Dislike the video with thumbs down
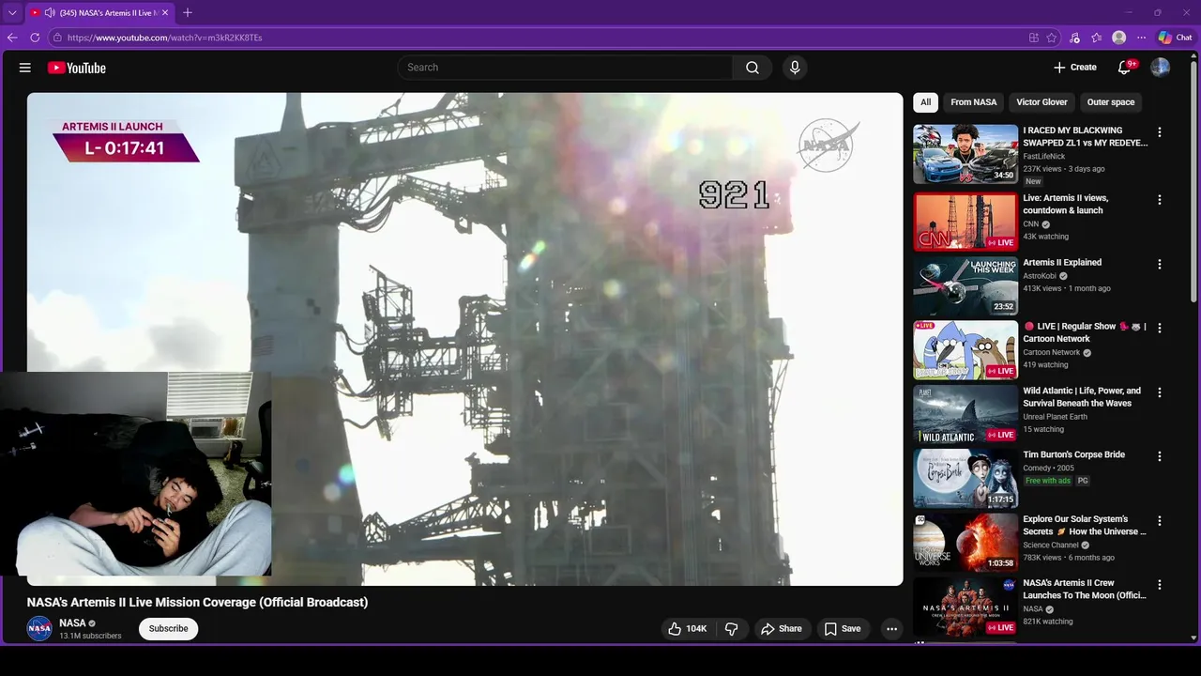This screenshot has height=676, width=1201. 732,629
